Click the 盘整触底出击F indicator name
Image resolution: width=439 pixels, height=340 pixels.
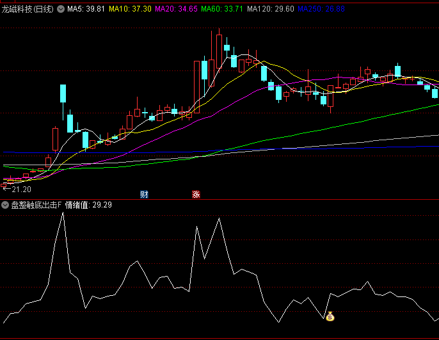click(36, 205)
